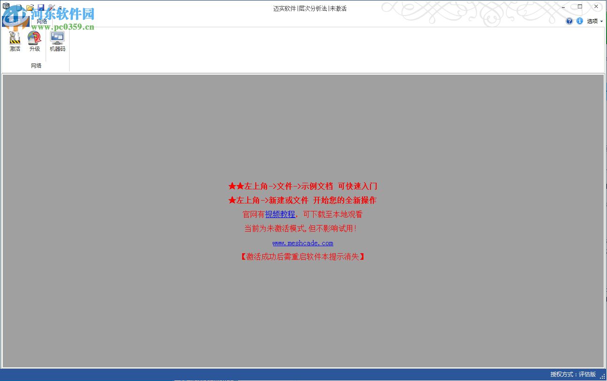Click the line ★左上角->新建或文件 开始您的全新操作

tap(302, 200)
